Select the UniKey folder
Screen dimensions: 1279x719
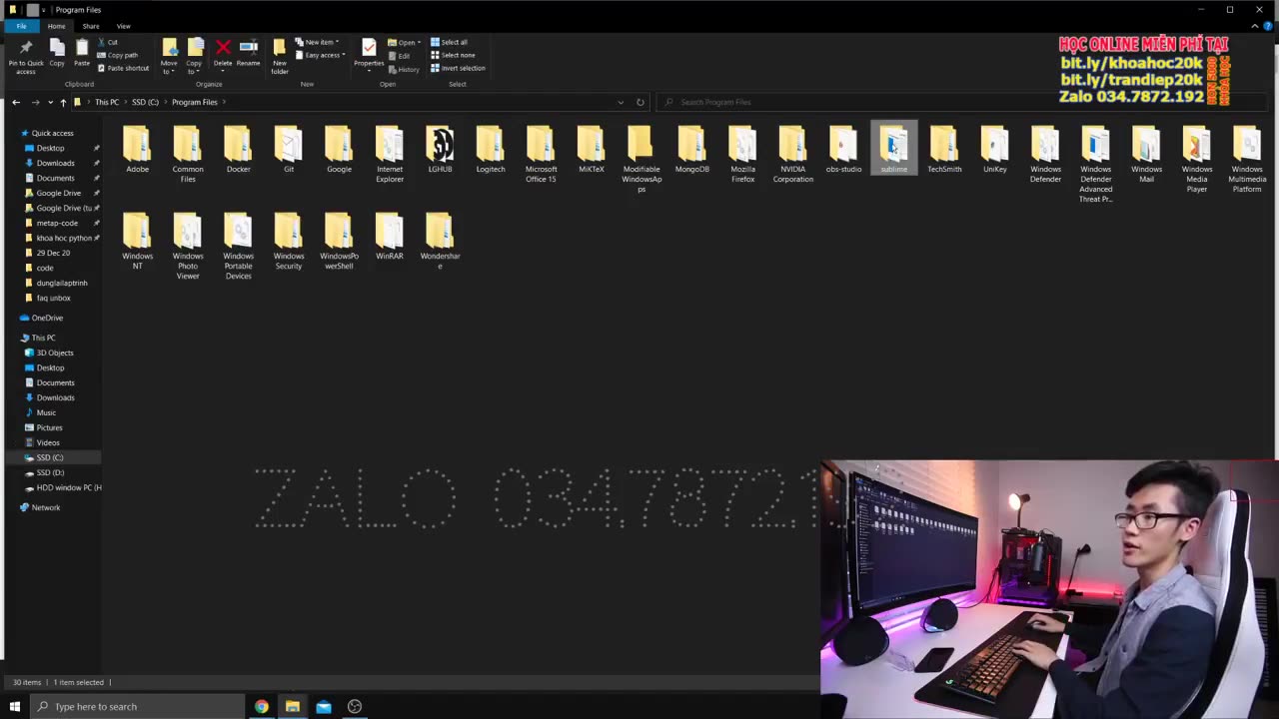pos(994,150)
